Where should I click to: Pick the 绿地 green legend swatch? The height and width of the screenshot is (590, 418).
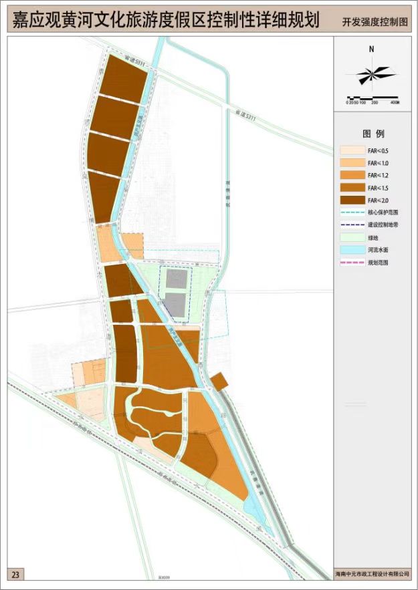click(x=351, y=238)
